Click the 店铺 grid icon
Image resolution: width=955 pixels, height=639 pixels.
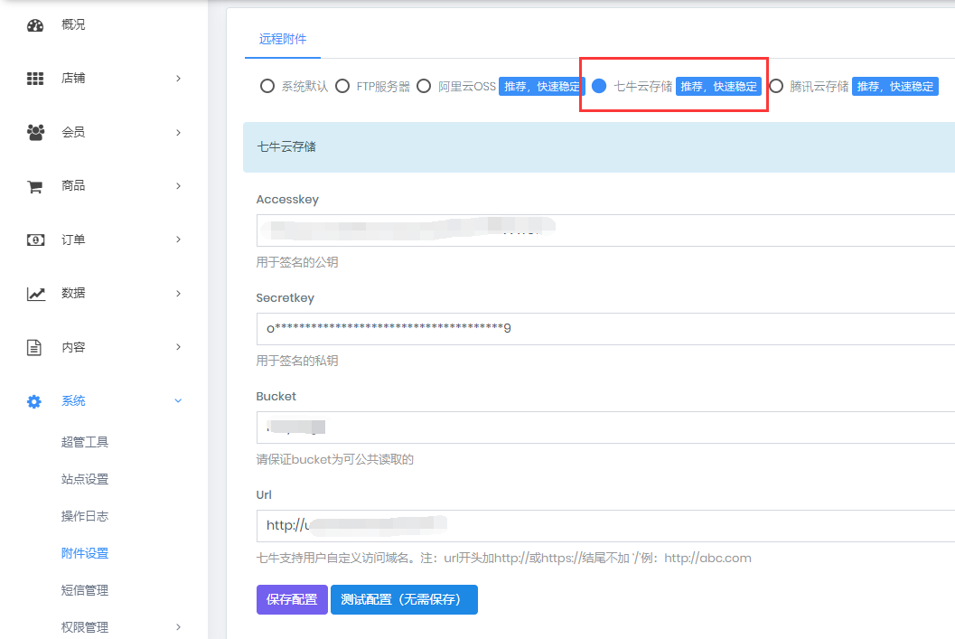pyautogui.click(x=35, y=79)
